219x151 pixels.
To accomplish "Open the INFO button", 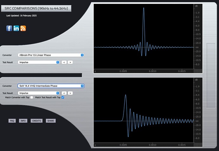I will click(x=23, y=121).
